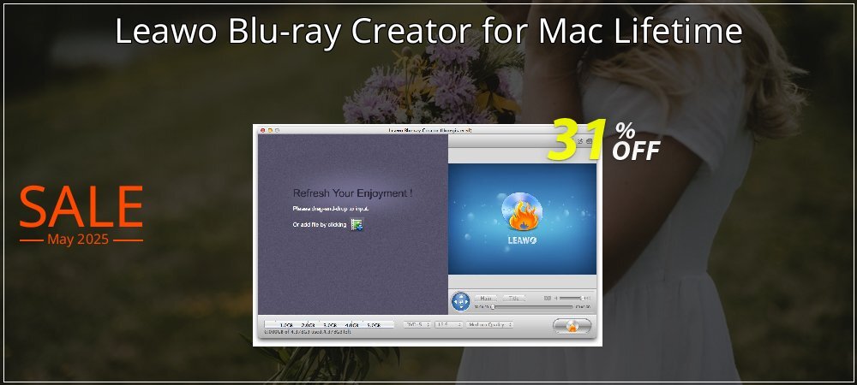Minimize the Leawo window with yellow button

tap(269, 130)
